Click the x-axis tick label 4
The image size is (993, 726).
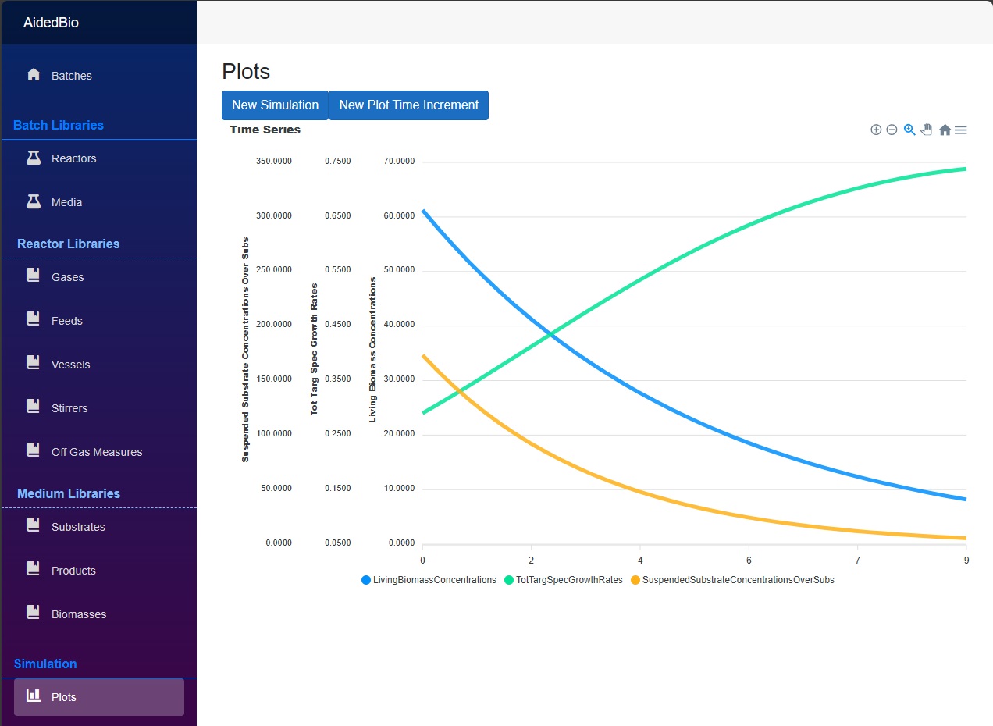coord(640,561)
